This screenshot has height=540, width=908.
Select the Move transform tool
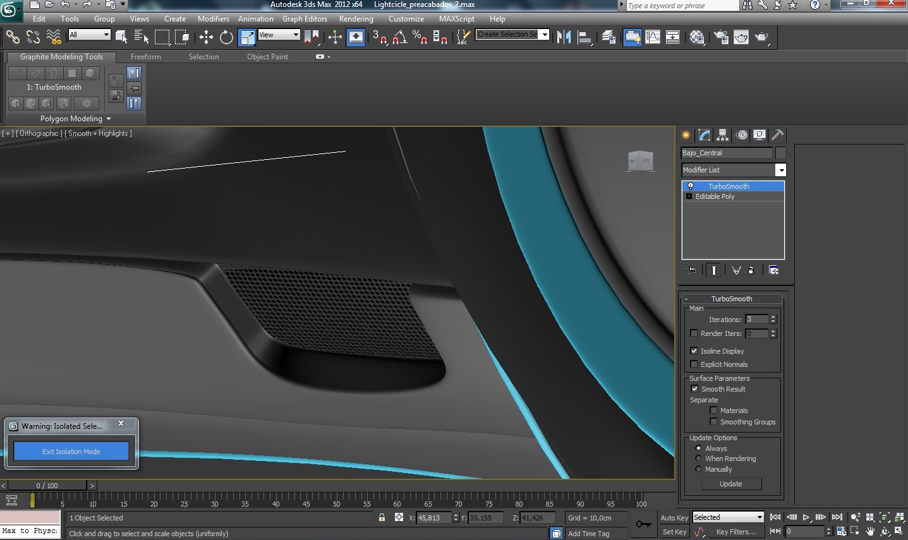pyautogui.click(x=206, y=37)
